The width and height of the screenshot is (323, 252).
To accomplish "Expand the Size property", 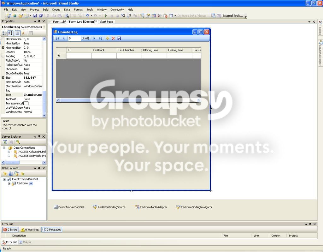I will (3, 78).
